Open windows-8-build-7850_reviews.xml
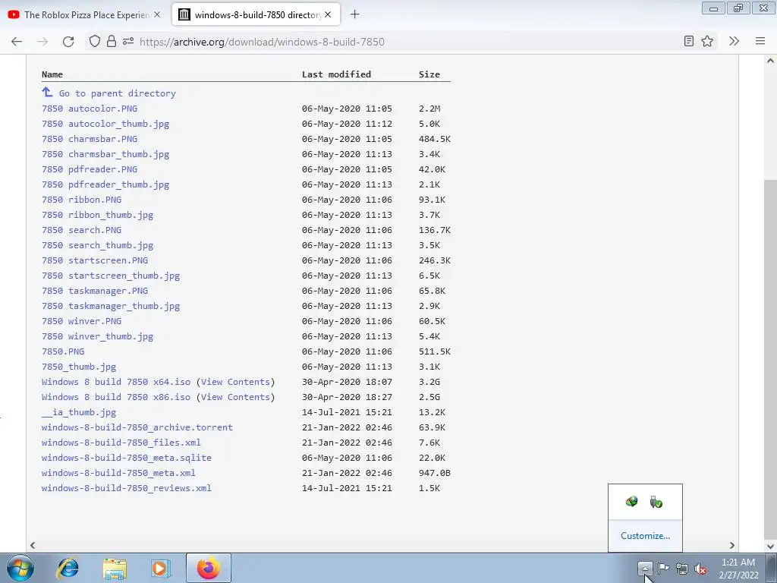 pos(127,488)
